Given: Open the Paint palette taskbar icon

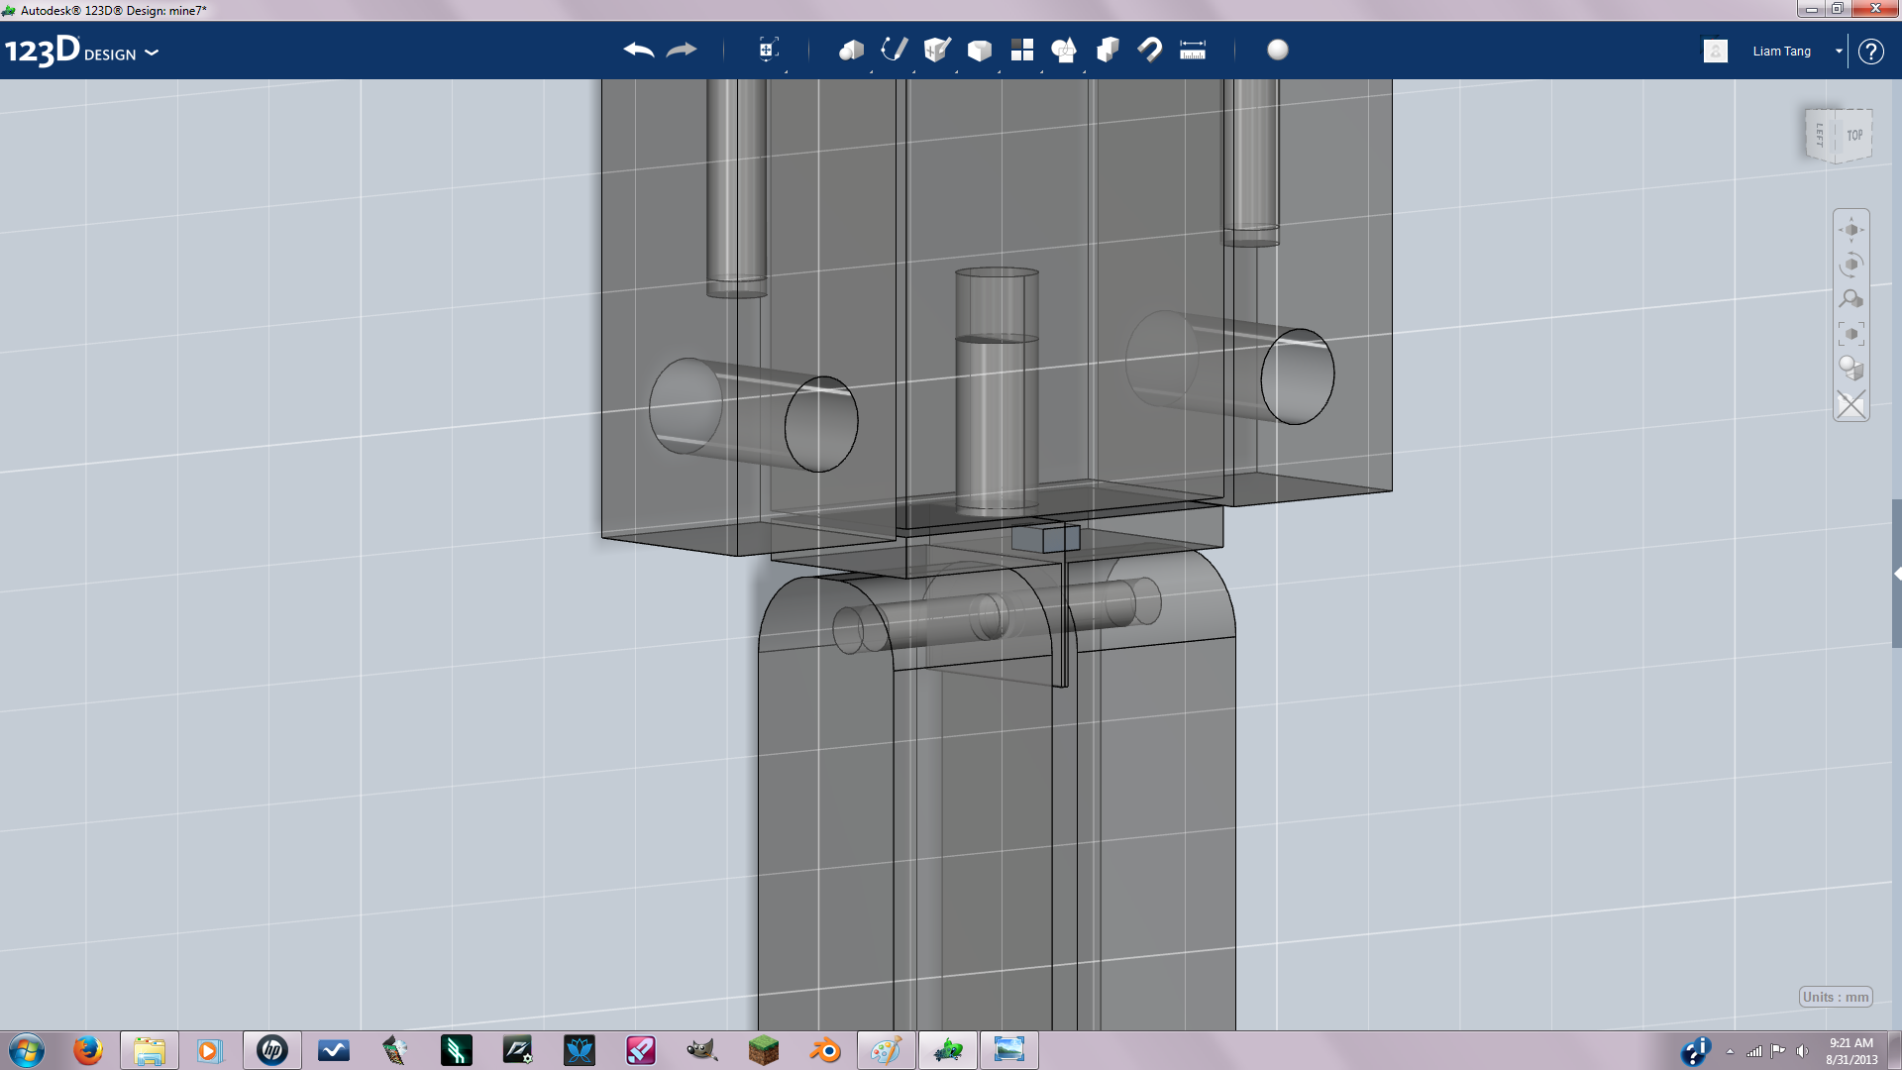Looking at the screenshot, I should [887, 1050].
